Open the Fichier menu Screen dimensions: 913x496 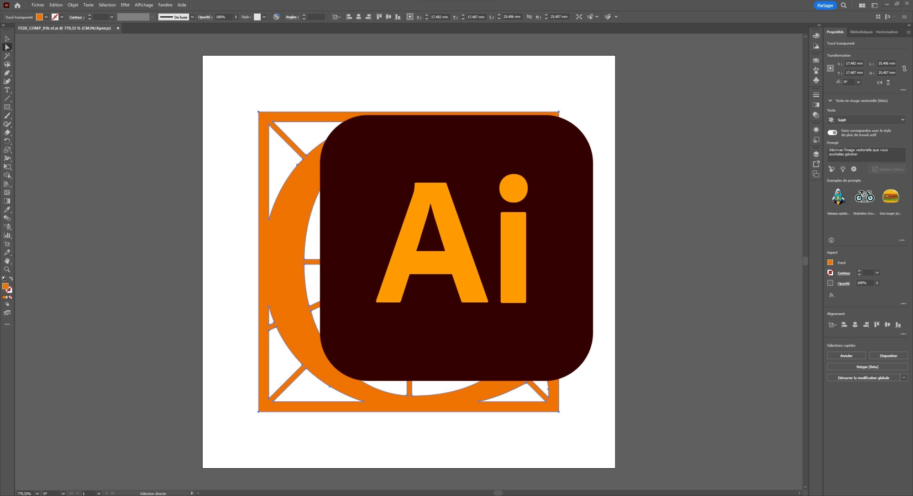click(x=38, y=5)
